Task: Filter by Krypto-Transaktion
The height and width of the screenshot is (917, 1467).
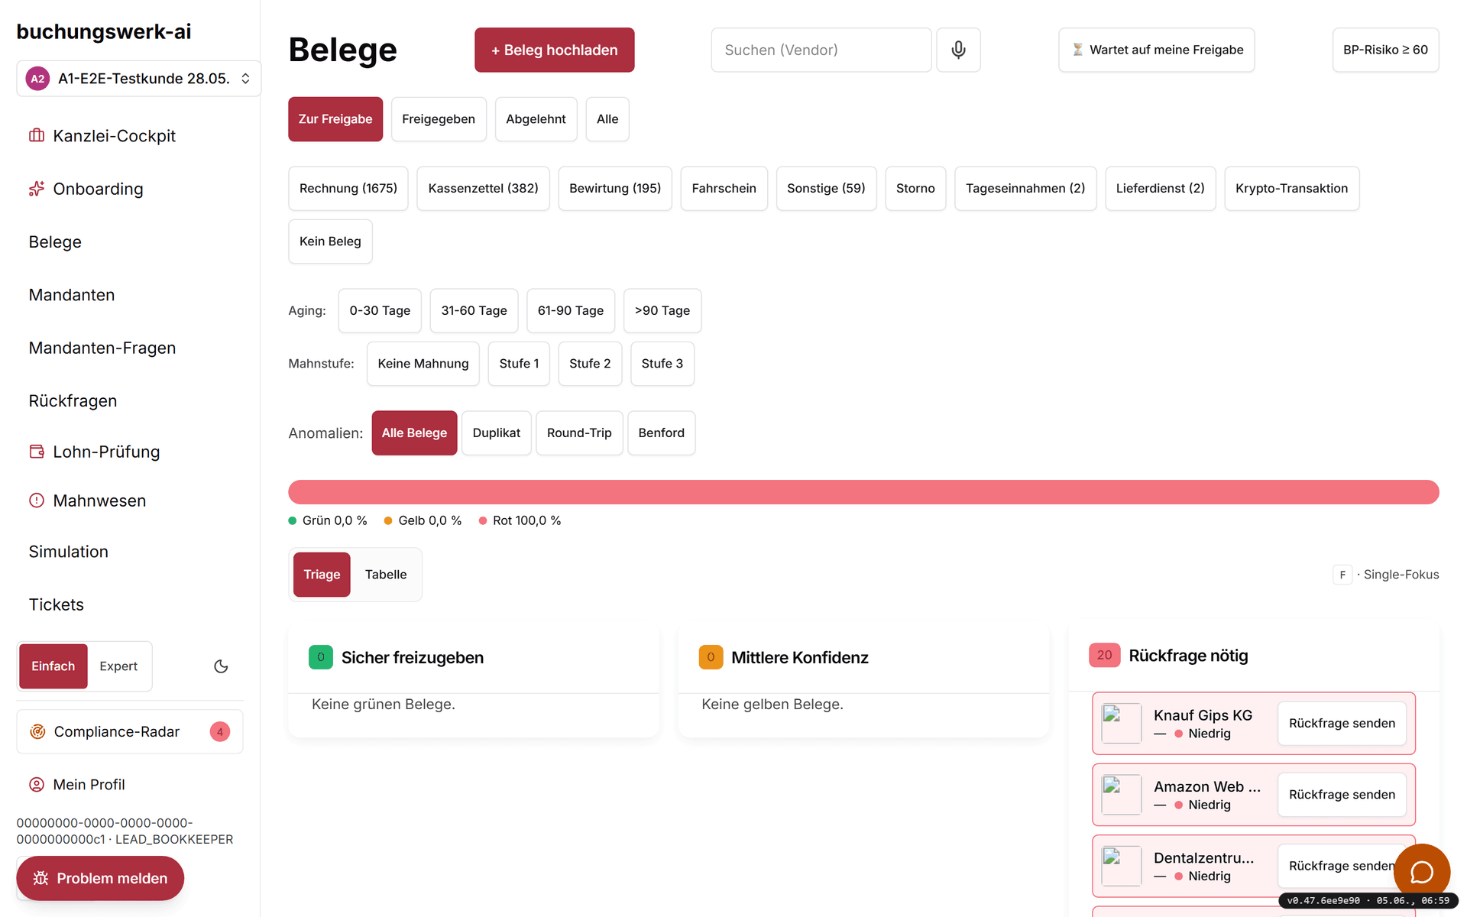Action: [1291, 189]
